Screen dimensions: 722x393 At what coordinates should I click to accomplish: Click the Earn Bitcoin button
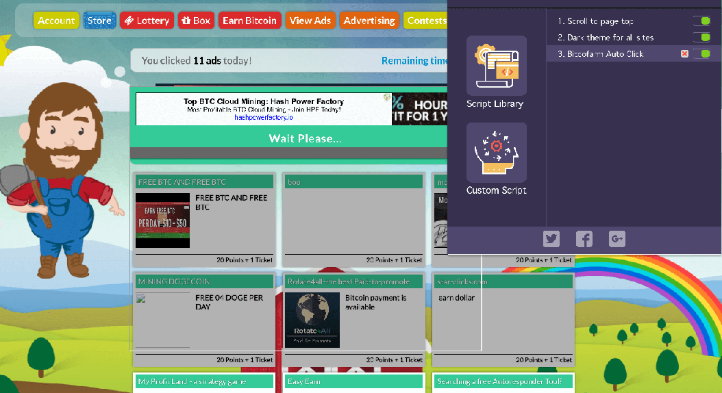(x=249, y=21)
